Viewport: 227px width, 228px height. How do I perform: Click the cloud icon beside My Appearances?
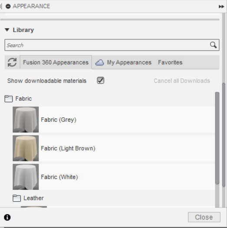pyautogui.click(x=99, y=63)
